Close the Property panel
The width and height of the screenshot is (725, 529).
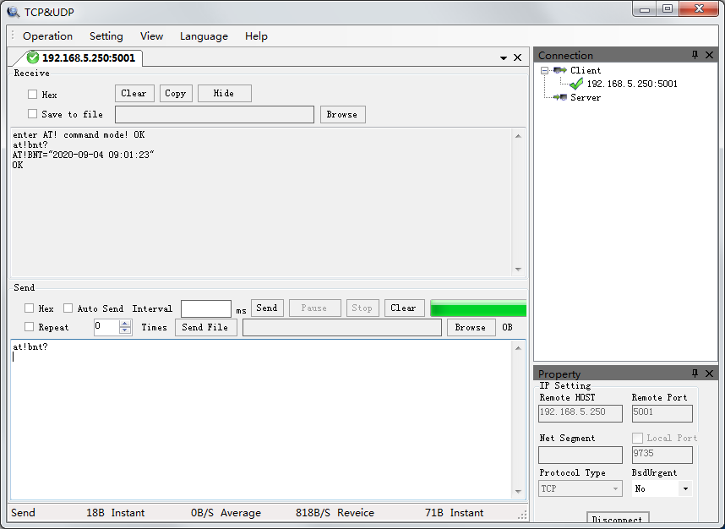click(x=709, y=373)
